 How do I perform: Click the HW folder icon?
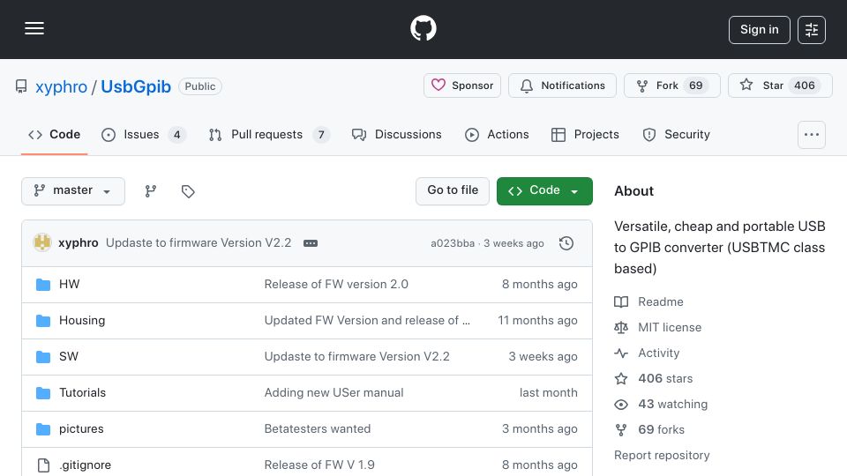click(x=43, y=285)
